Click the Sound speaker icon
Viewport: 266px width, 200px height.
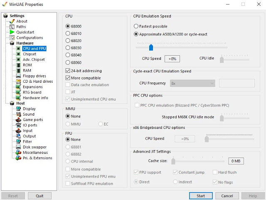tap(18, 114)
